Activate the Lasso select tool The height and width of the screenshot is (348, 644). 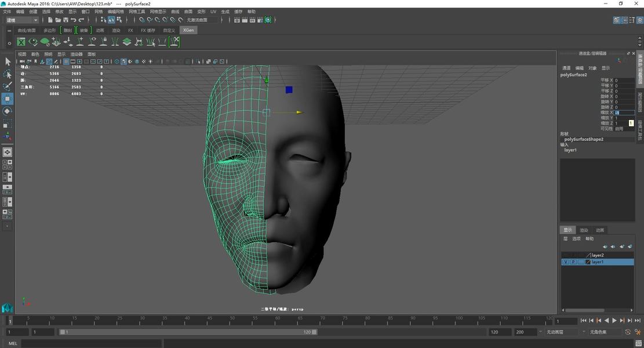point(8,74)
